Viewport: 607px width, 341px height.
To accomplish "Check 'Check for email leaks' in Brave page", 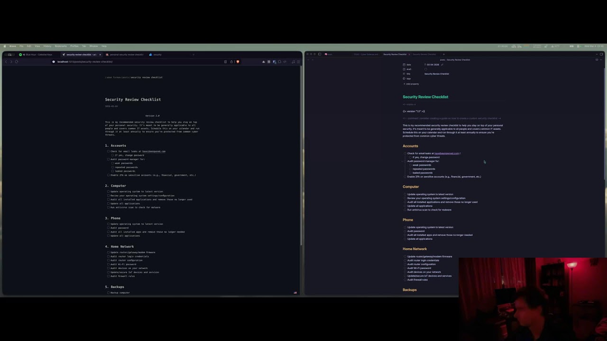I will click(108, 152).
